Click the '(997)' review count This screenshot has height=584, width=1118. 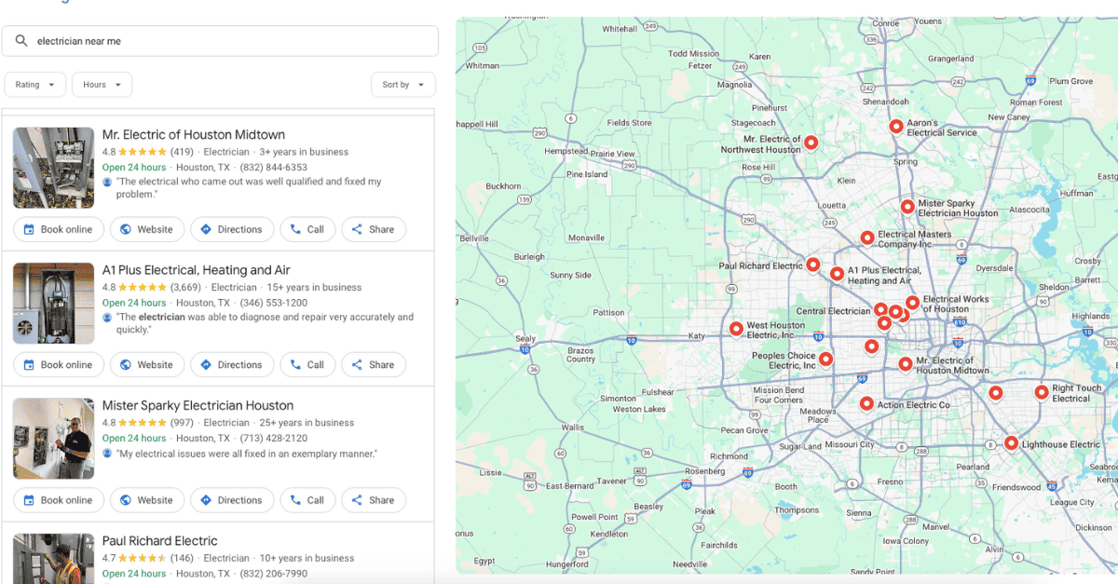182,423
